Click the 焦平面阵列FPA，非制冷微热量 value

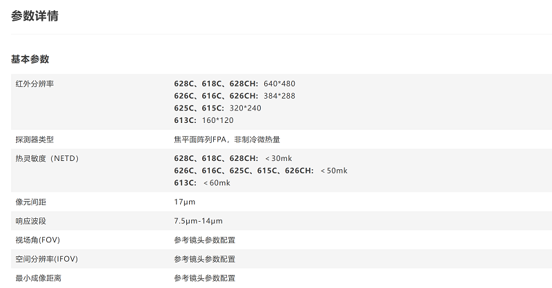point(227,140)
